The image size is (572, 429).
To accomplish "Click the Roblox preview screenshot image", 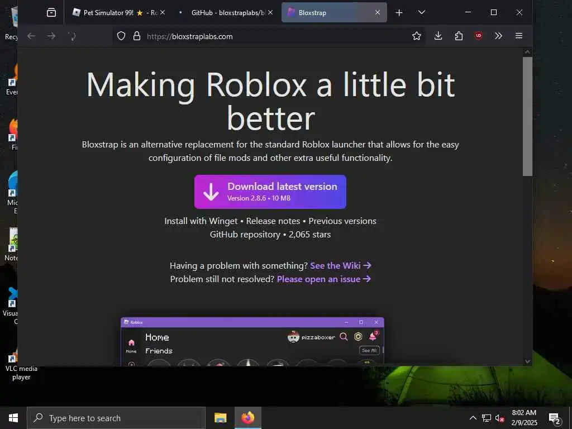I will click(252, 341).
